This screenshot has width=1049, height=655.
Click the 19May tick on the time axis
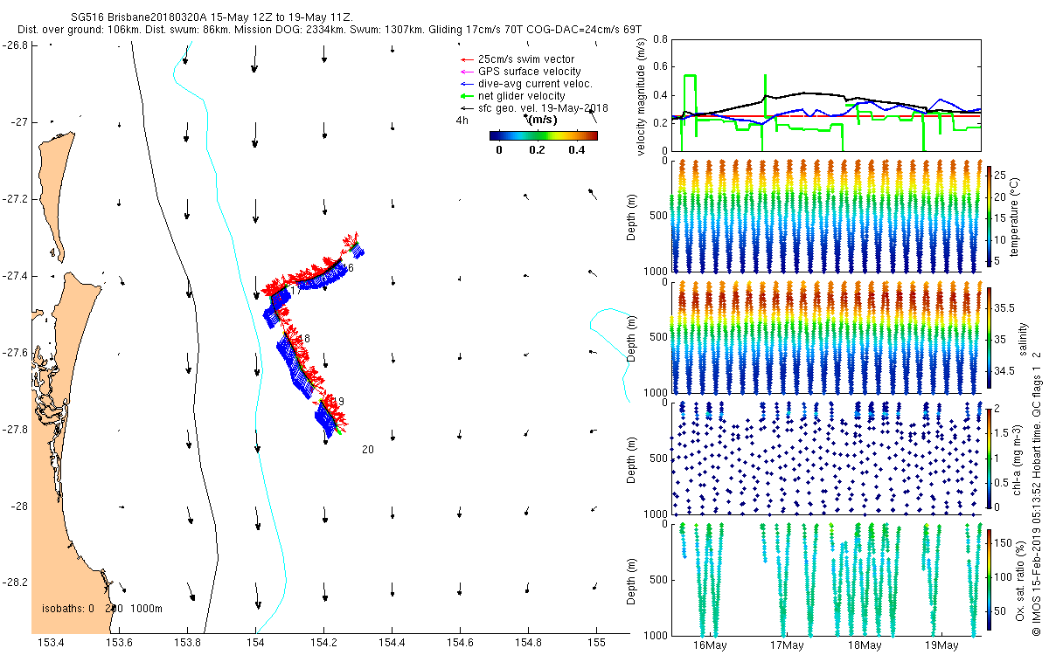[941, 645]
